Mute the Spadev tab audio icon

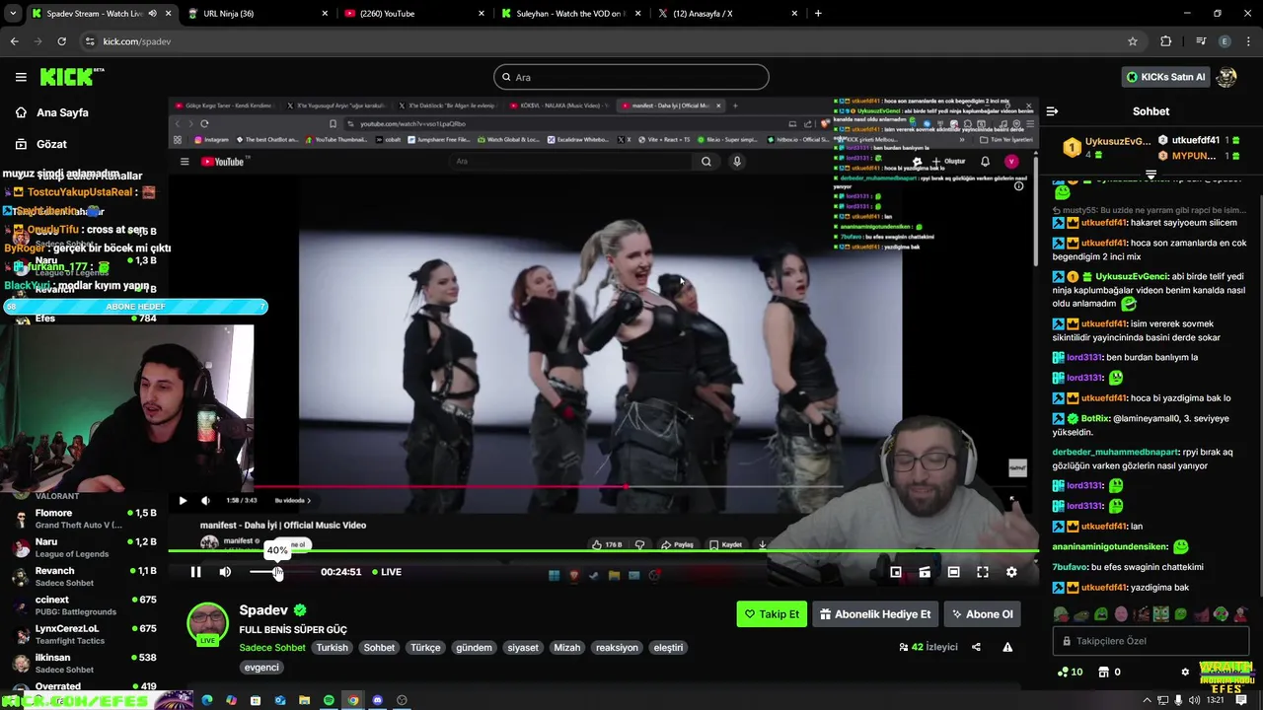point(152,14)
